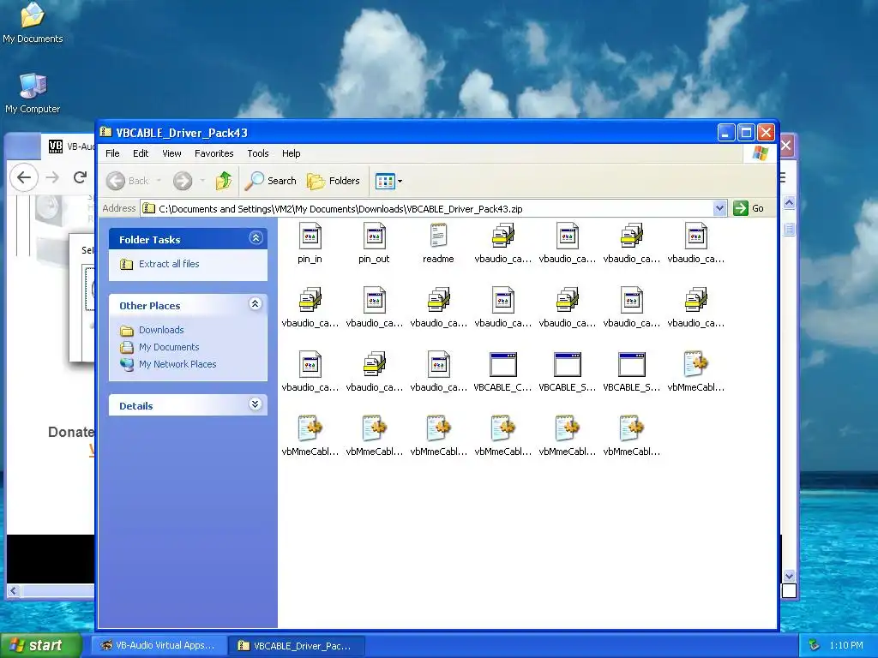Image resolution: width=878 pixels, height=658 pixels.
Task: Collapse the Folder Tasks panel
Action: point(256,238)
